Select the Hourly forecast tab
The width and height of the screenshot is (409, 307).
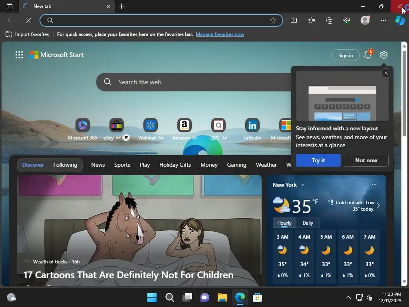pos(284,223)
